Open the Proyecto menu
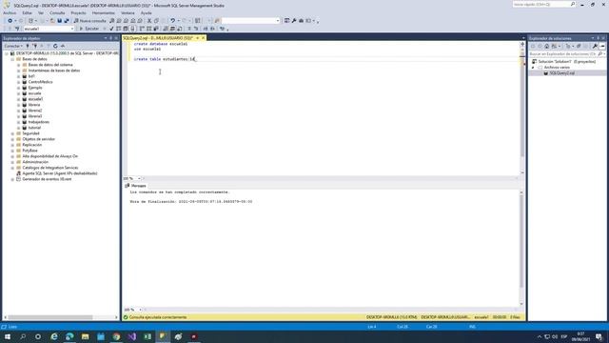The image size is (609, 343). tap(78, 12)
